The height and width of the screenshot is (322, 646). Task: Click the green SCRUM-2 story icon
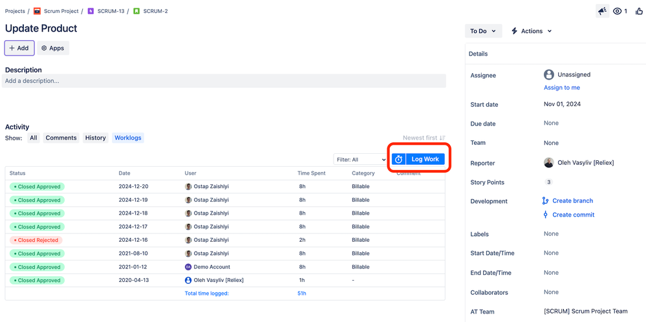pyautogui.click(x=136, y=11)
